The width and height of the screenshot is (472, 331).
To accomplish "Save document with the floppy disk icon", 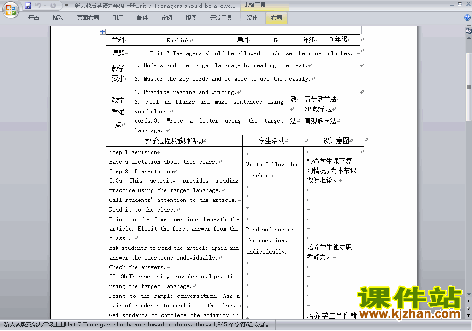I will coord(28,6).
